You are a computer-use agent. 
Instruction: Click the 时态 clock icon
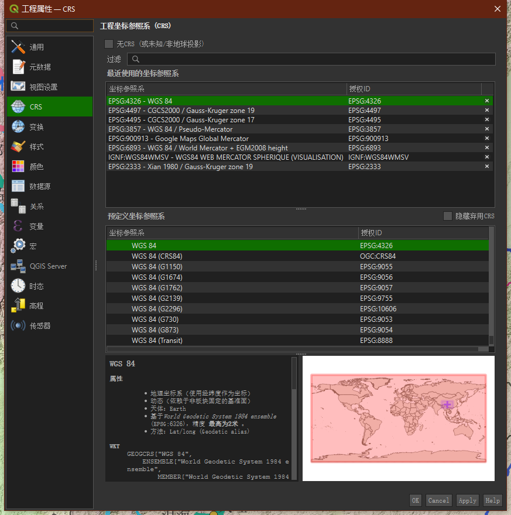[18, 286]
